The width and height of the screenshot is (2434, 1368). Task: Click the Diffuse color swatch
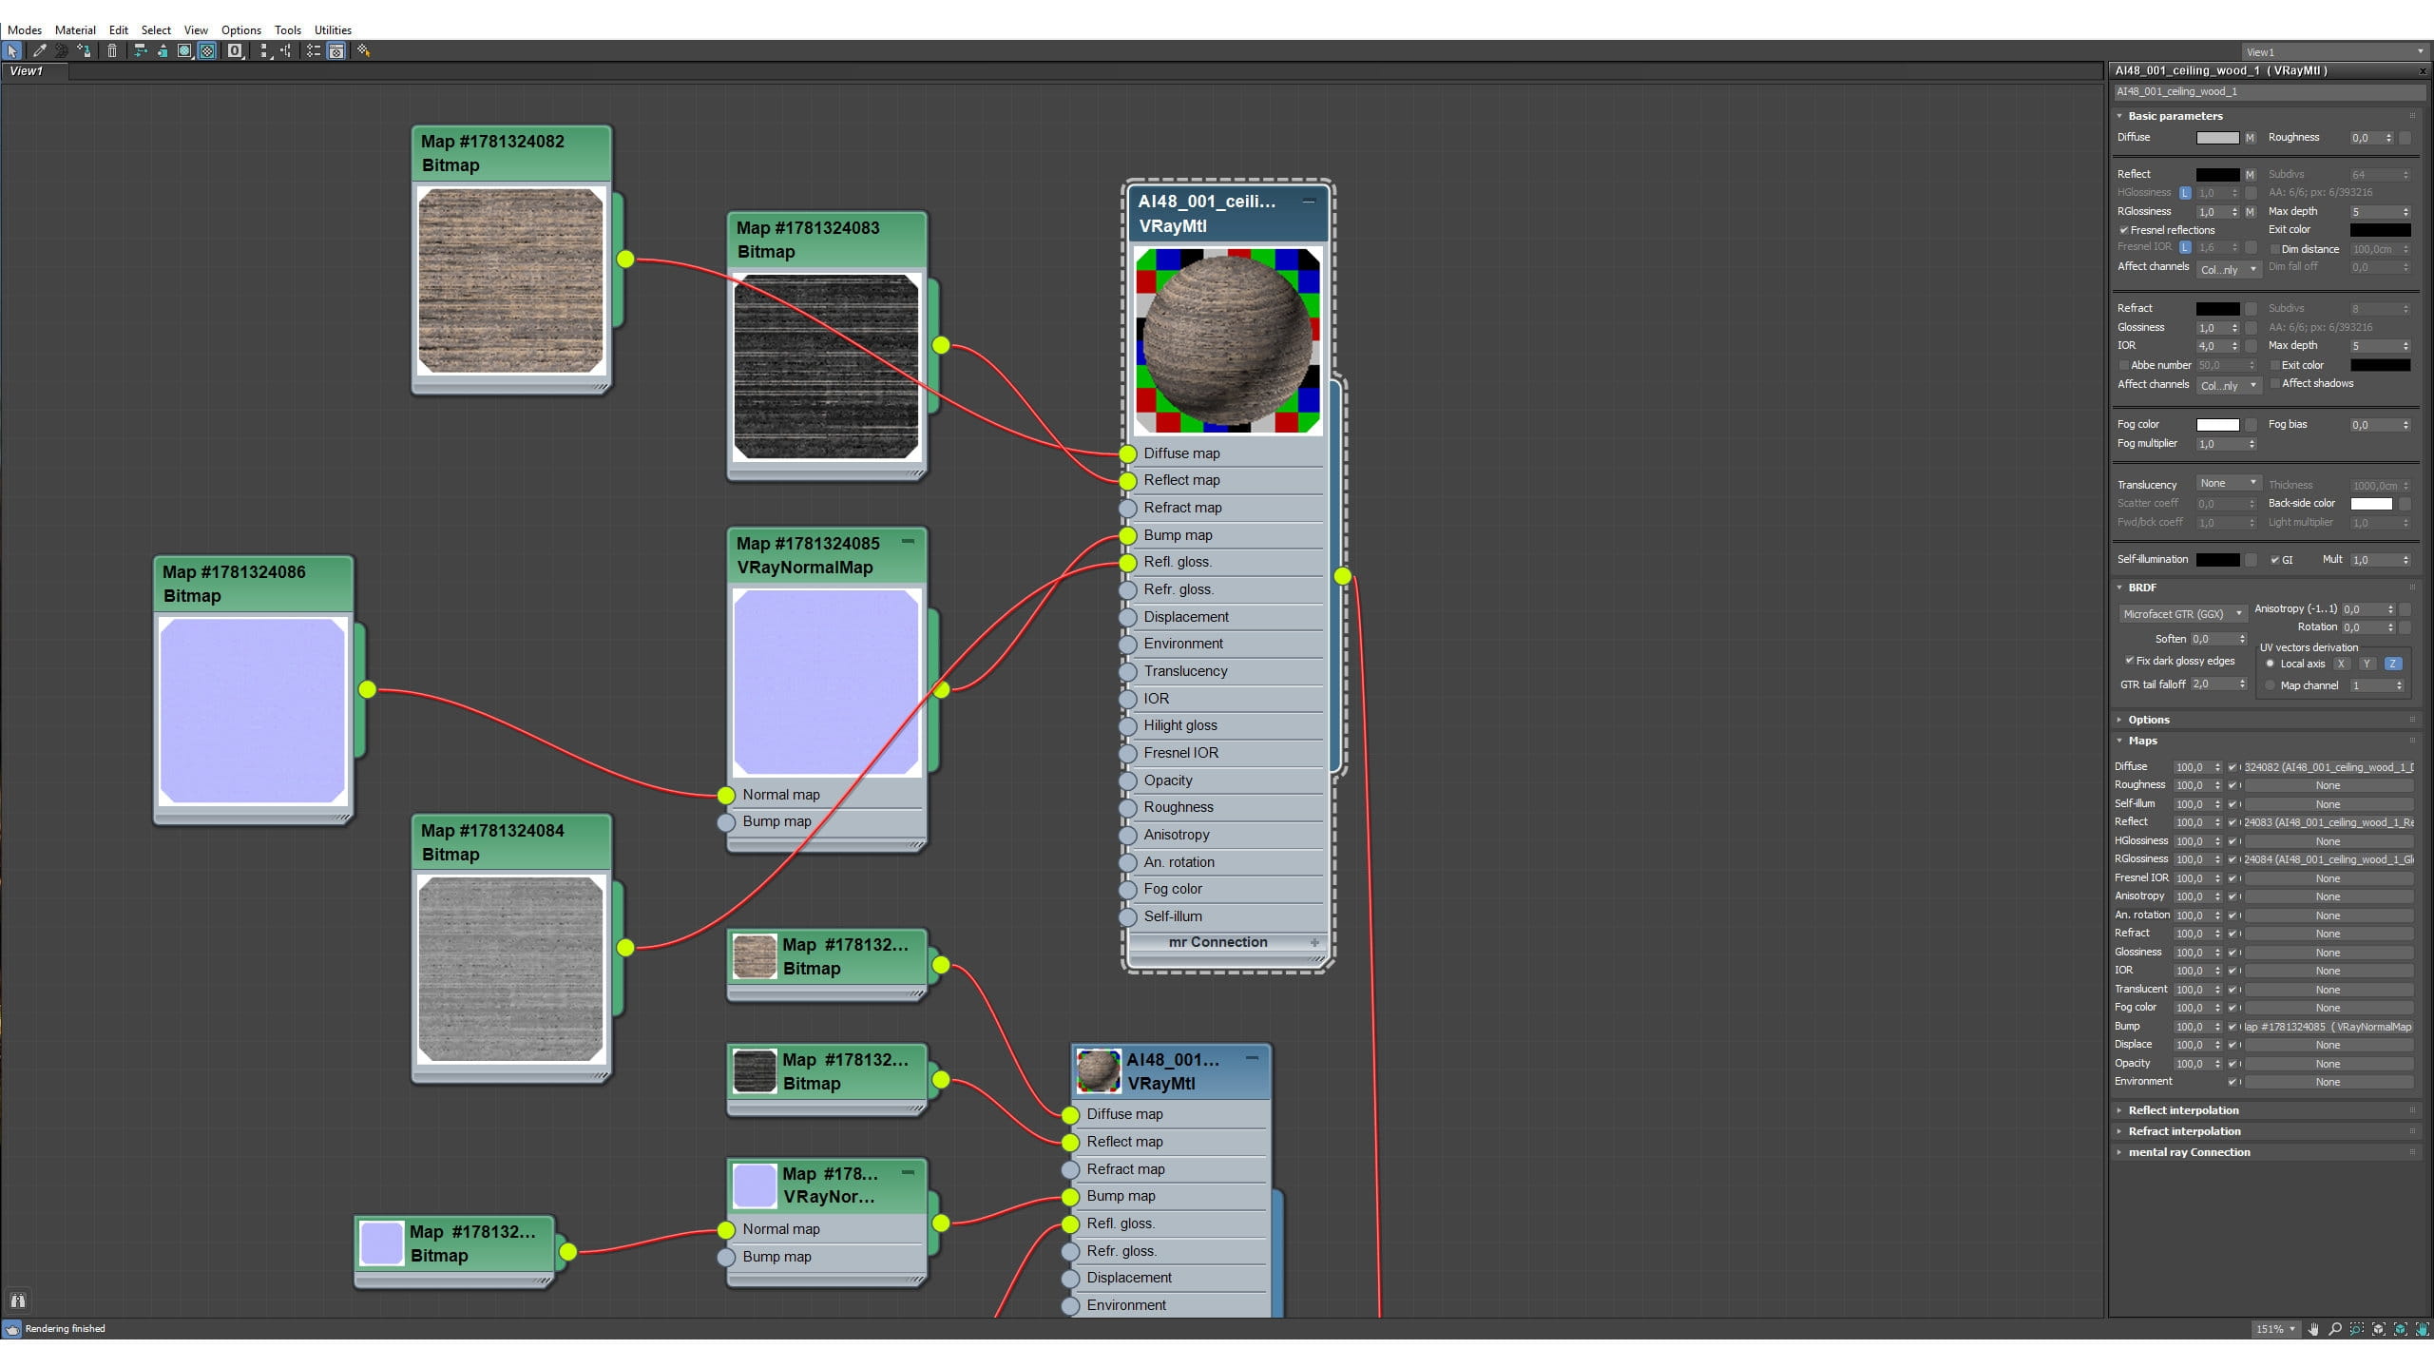point(2217,138)
